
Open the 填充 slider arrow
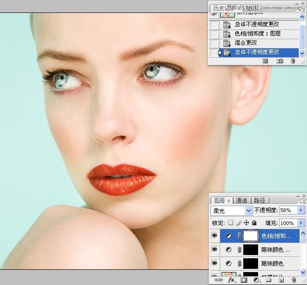[x=301, y=223]
